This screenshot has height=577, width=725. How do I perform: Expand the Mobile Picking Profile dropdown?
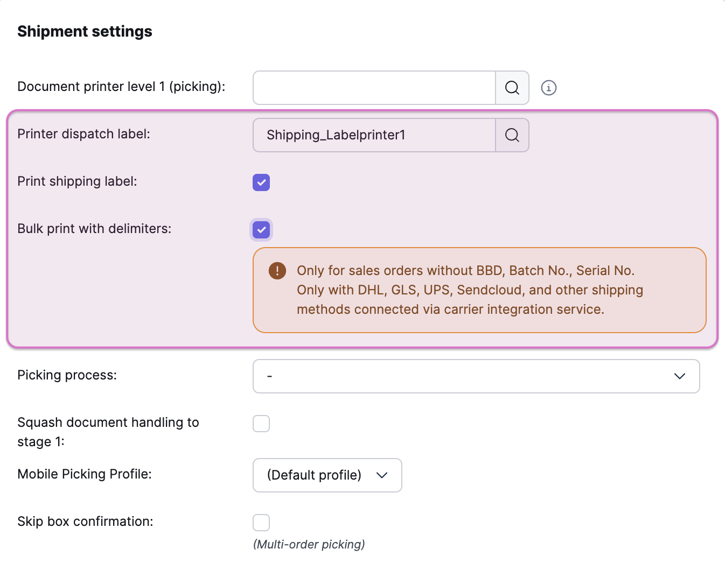pyautogui.click(x=327, y=475)
